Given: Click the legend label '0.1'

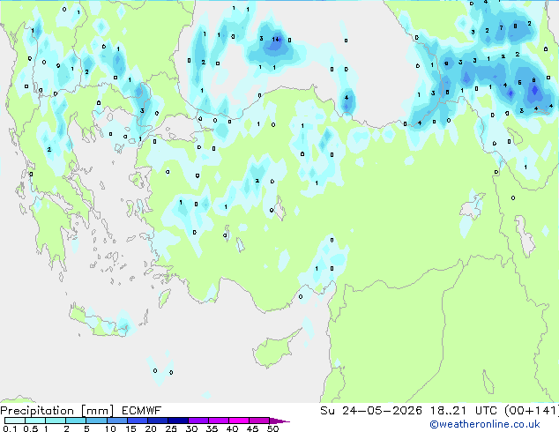Looking at the screenshot, I should [x=10, y=428].
